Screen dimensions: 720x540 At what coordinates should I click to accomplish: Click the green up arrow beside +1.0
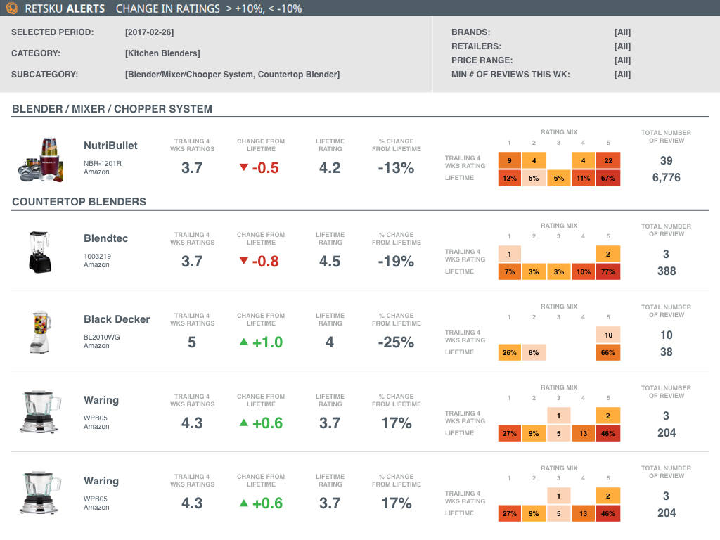(x=244, y=342)
